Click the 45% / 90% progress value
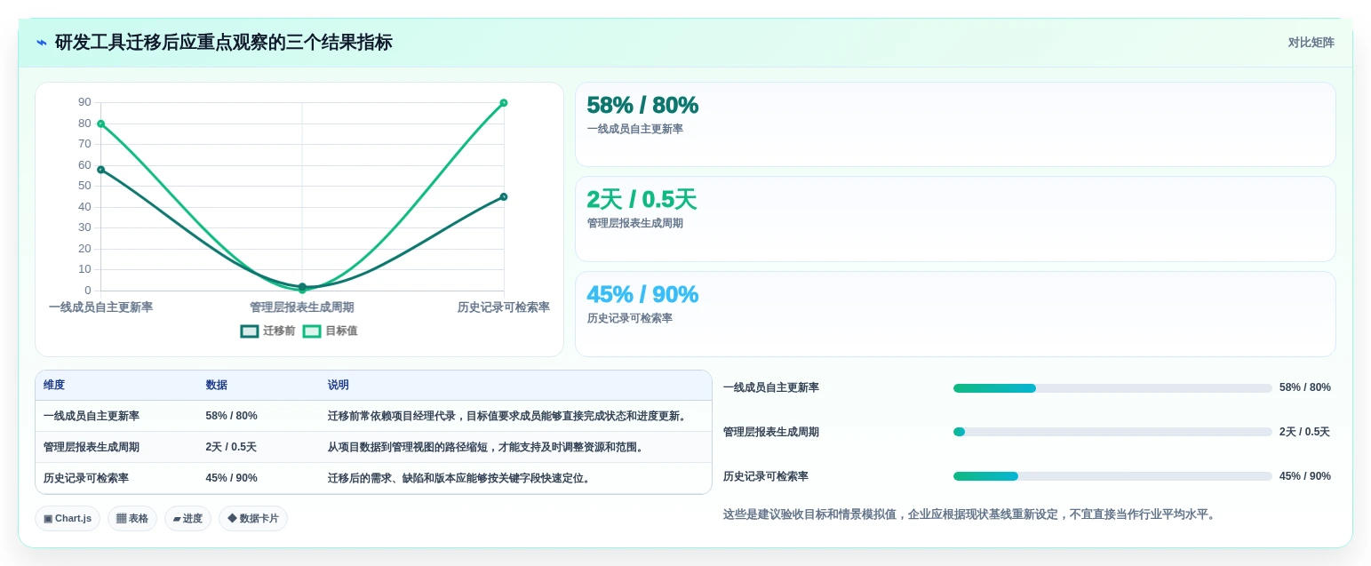Image resolution: width=1371 pixels, height=566 pixels. click(1305, 476)
